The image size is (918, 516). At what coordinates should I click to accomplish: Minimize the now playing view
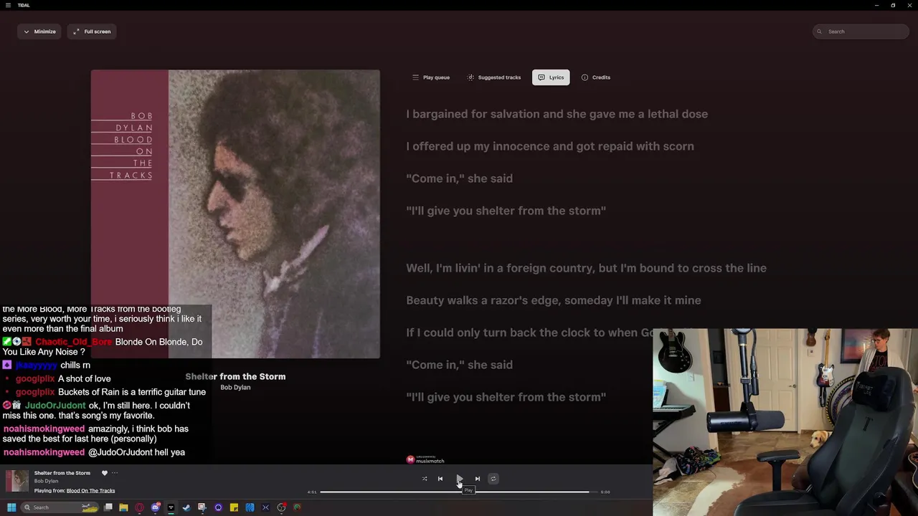39,32
